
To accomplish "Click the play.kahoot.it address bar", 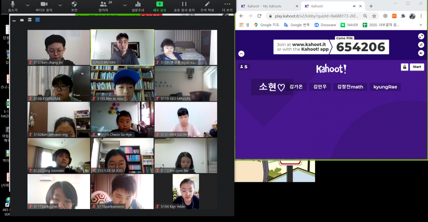I will [317, 16].
